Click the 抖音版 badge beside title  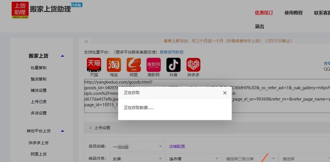(77, 5)
